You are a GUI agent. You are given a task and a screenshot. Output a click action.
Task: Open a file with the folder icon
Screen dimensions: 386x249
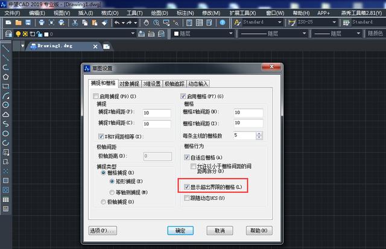pos(18,23)
